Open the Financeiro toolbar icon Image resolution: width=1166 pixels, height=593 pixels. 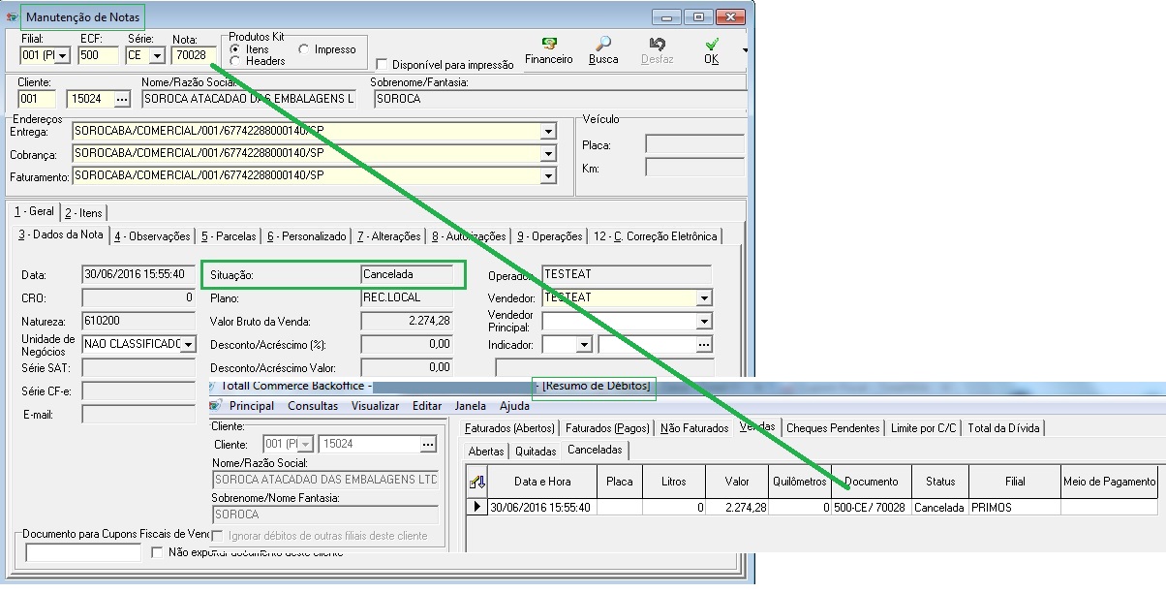(548, 45)
